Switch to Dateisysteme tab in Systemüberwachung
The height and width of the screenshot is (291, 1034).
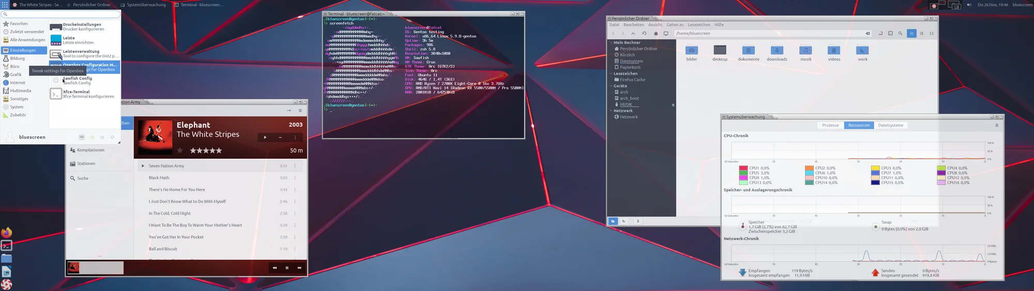(891, 125)
